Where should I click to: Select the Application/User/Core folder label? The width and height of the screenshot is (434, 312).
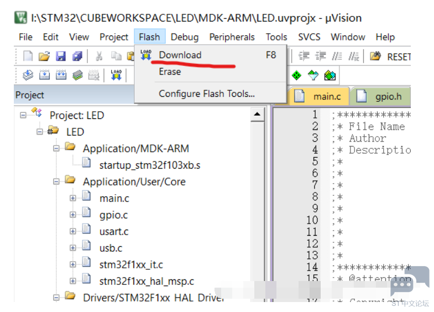pos(134,182)
